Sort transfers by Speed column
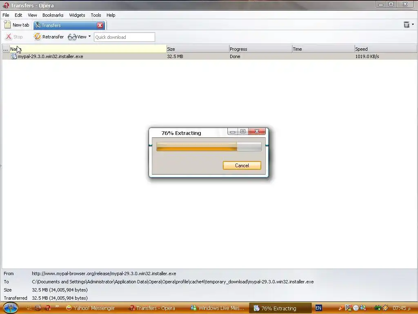 coord(385,49)
